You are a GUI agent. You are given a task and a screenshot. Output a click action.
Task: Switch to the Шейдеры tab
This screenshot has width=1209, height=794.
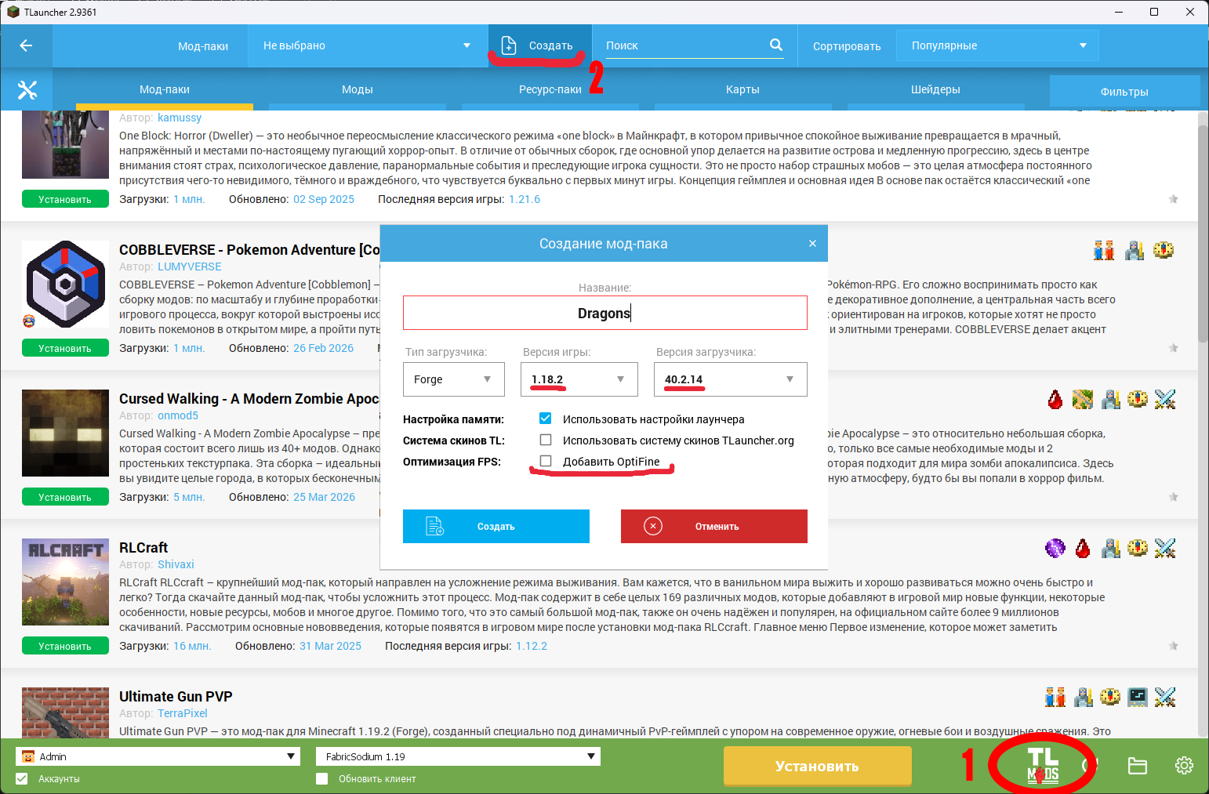935,89
